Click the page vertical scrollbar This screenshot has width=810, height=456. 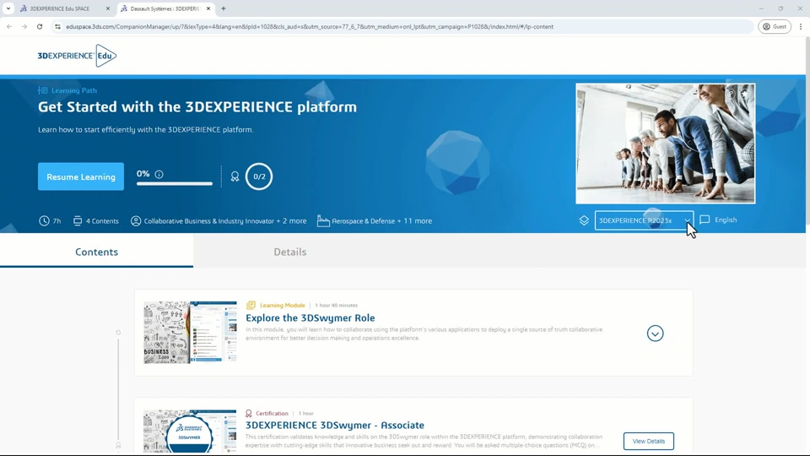807,129
